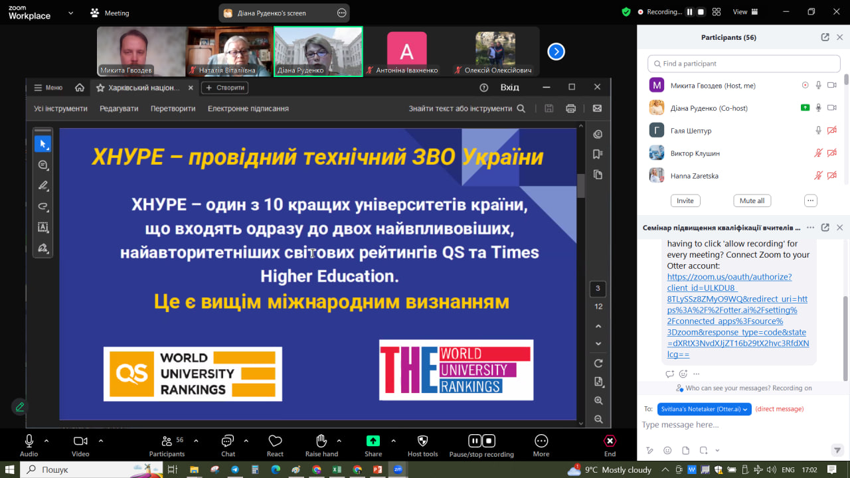Open the View layout menu
This screenshot has height=478, width=850.
[x=744, y=12]
